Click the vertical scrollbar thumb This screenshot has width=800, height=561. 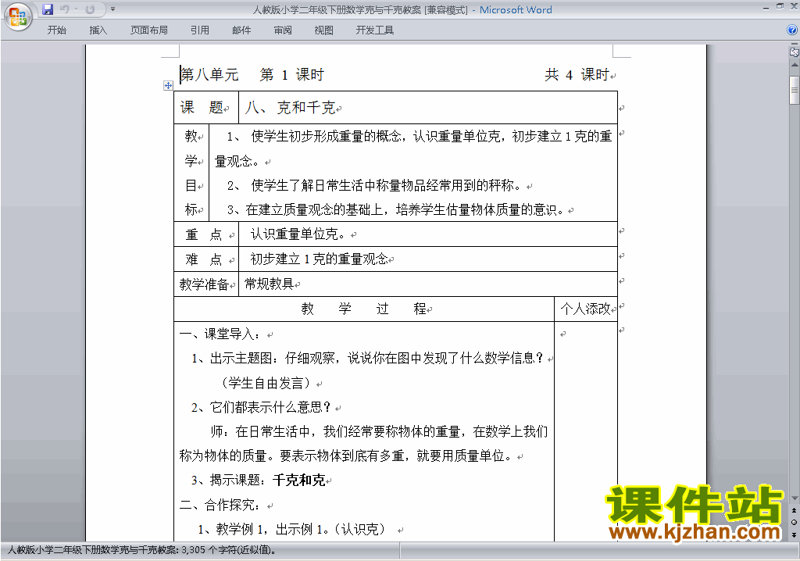tap(795, 91)
